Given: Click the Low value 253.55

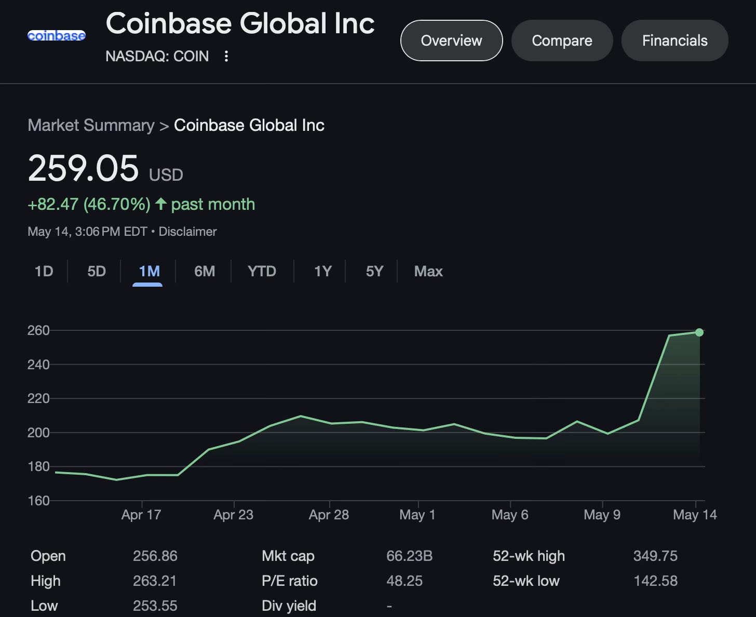Looking at the screenshot, I should pos(155,606).
